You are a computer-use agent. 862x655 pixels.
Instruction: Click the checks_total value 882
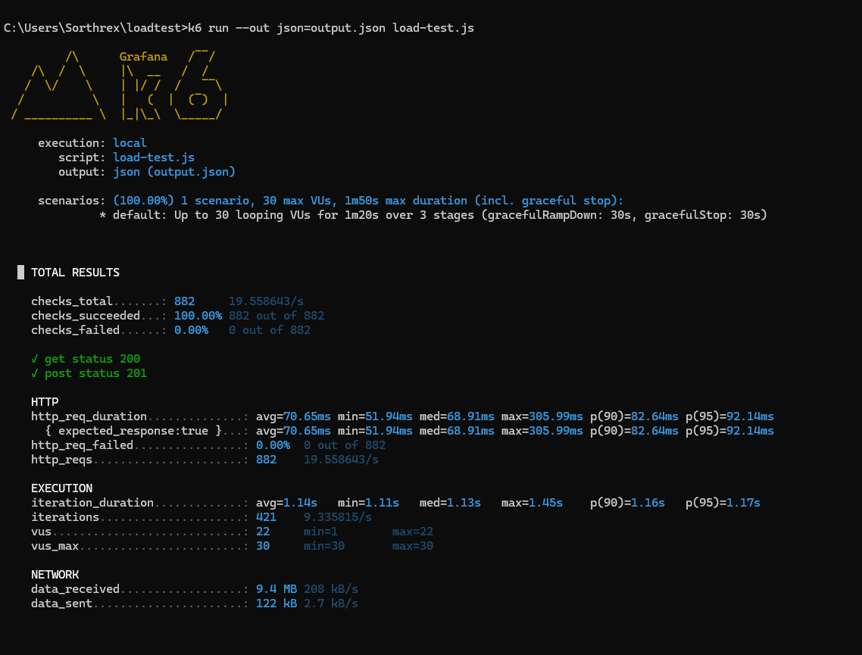click(x=184, y=301)
